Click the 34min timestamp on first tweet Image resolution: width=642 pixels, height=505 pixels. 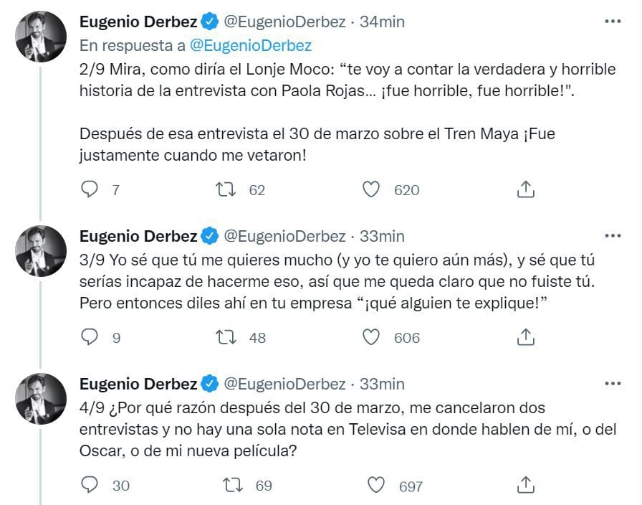tap(382, 22)
